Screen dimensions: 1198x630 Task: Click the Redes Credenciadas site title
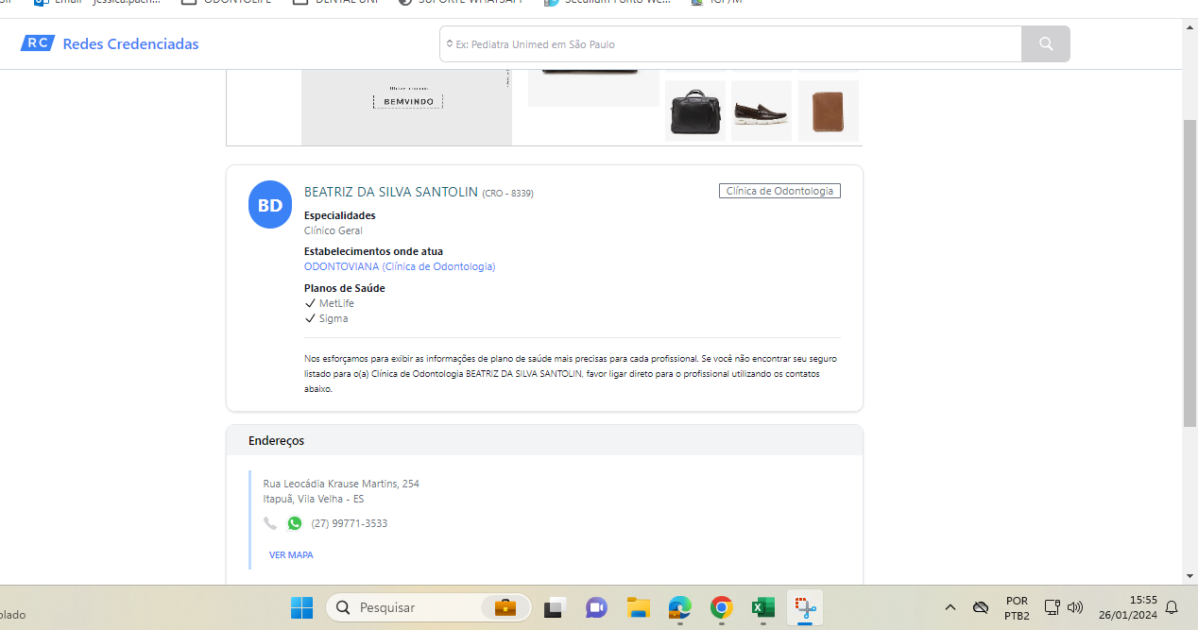130,44
